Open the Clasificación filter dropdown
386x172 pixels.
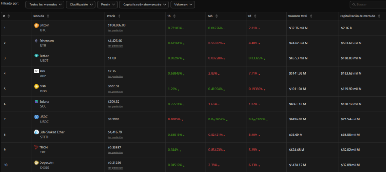coord(81,5)
